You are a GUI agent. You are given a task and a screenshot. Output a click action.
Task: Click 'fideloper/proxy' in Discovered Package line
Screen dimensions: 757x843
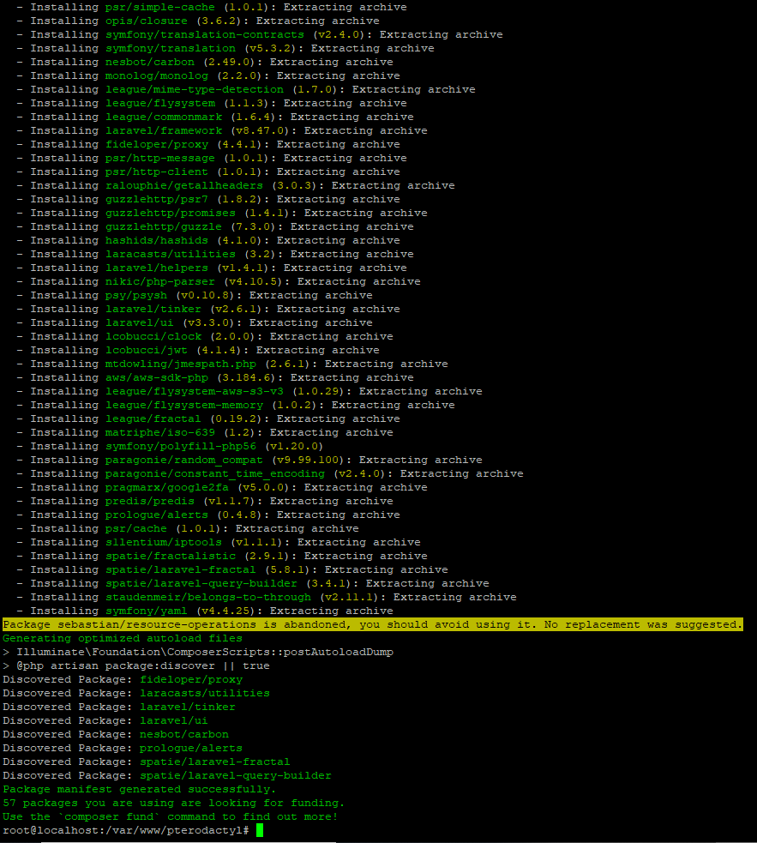[191, 679]
